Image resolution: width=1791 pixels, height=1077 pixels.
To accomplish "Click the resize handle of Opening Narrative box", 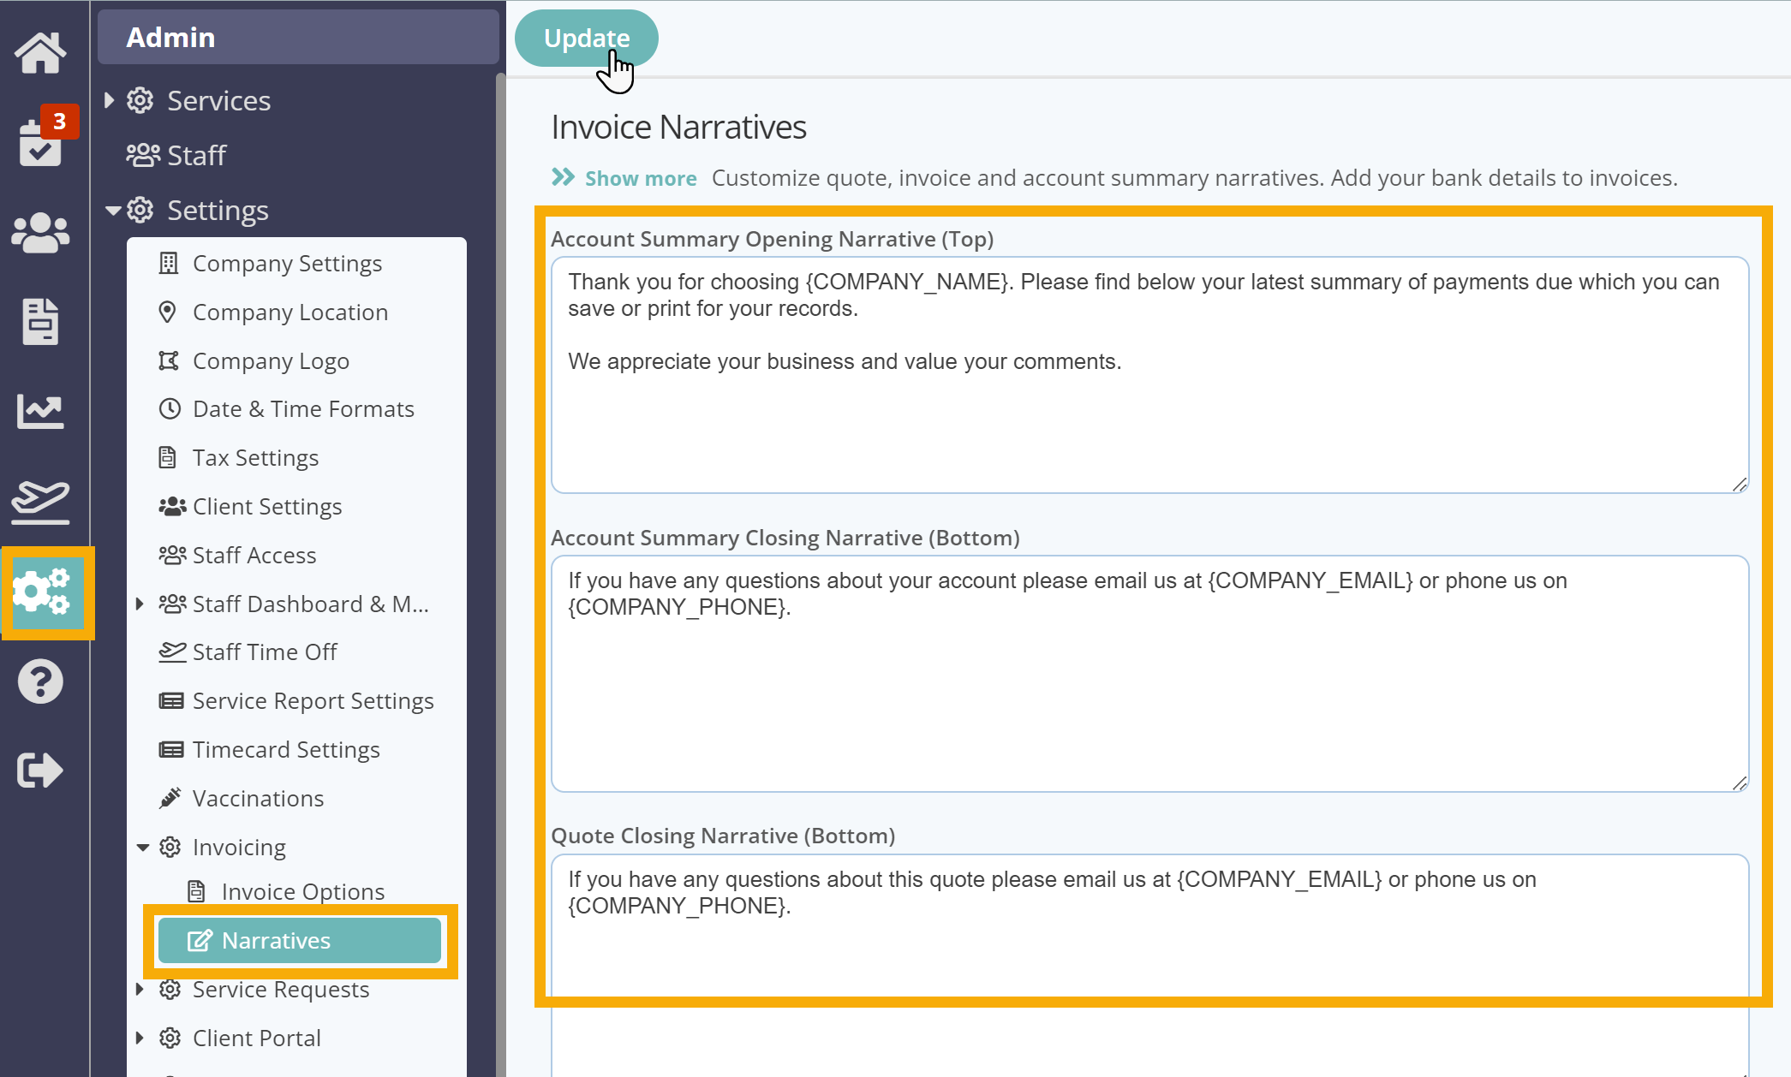I will coord(1739,485).
